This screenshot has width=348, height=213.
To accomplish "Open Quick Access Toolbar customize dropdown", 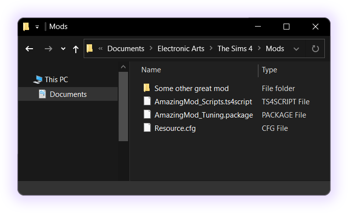I will pos(37,27).
